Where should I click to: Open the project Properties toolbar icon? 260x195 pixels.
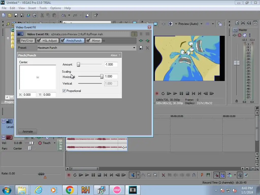(34, 15)
